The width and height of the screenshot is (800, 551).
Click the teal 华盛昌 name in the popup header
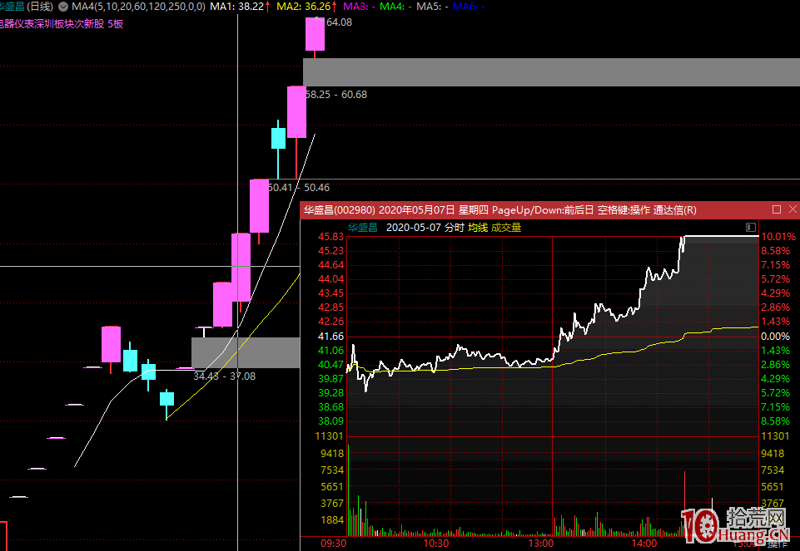pos(363,228)
